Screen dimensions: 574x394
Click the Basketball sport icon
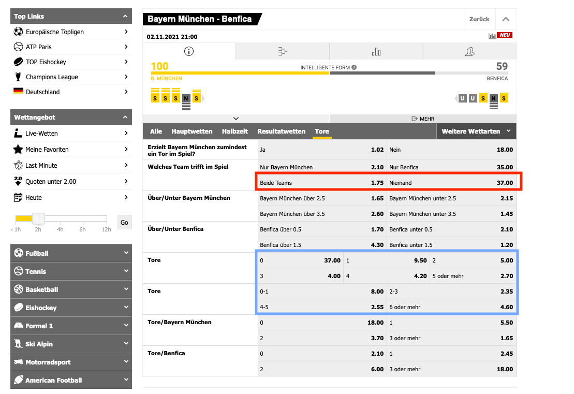19,289
